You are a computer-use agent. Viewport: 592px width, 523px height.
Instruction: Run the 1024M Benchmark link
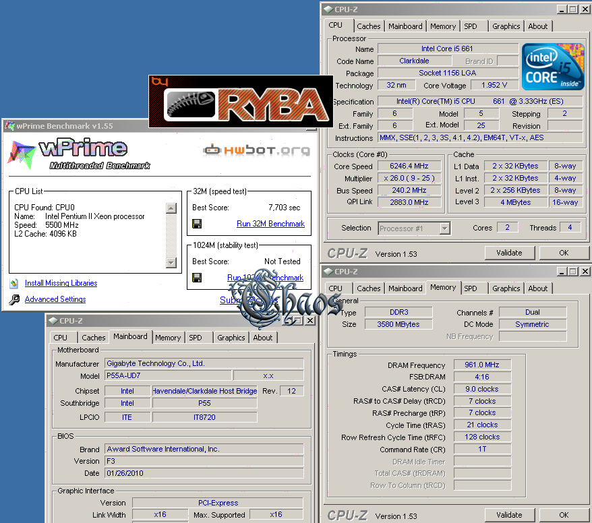click(265, 278)
